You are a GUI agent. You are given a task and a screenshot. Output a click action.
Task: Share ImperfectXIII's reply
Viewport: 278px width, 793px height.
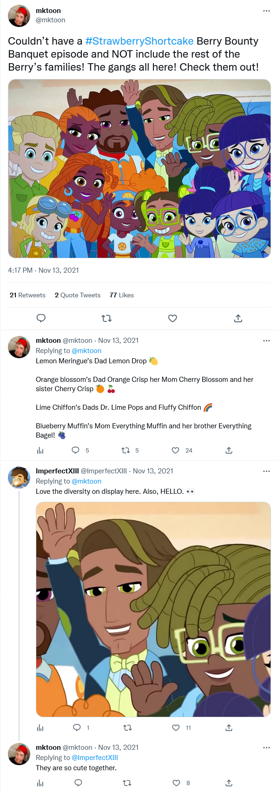pos(229,727)
